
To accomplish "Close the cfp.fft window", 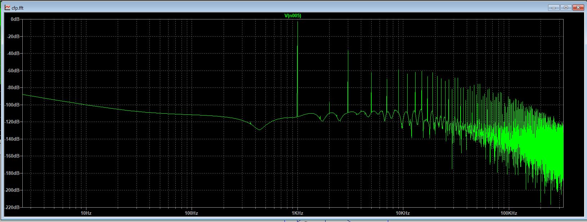I will (x=578, y=8).
